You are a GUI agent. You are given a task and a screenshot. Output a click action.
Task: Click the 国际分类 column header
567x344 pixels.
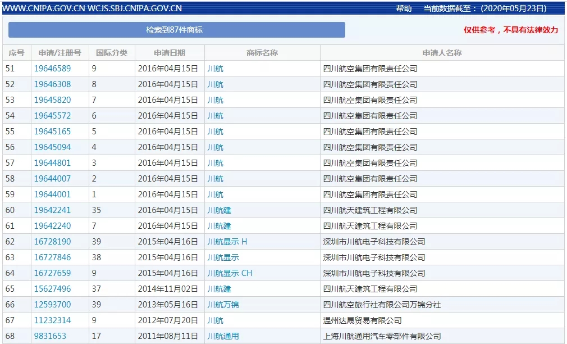tap(112, 53)
